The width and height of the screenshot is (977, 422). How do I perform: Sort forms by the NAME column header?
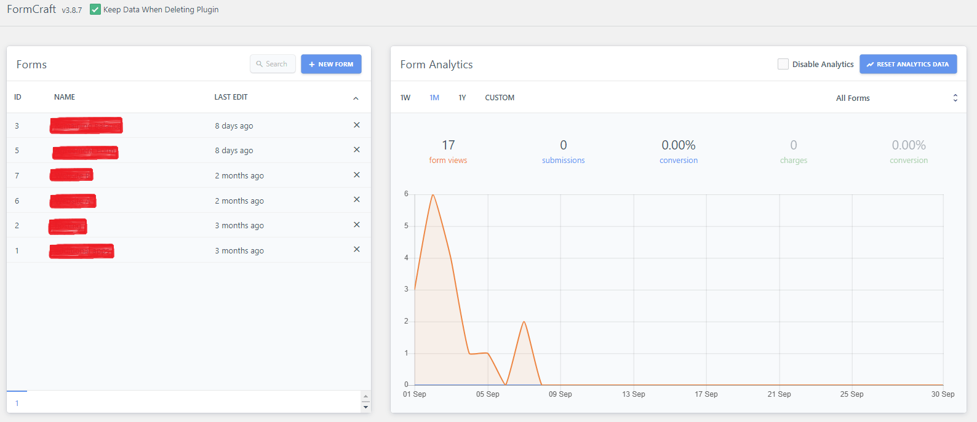point(65,97)
